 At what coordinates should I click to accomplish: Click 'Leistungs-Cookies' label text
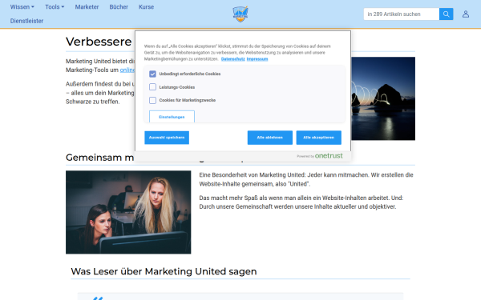[x=177, y=87]
